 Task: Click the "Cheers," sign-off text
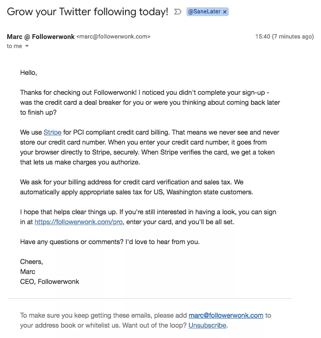tap(32, 261)
